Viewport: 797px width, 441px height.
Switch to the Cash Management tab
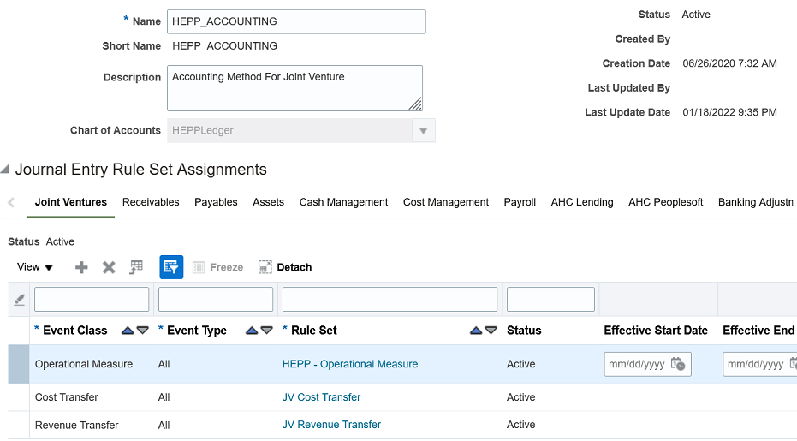(x=343, y=202)
